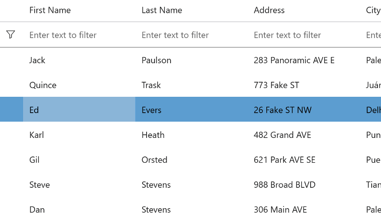This screenshot has width=381, height=221.
Task: Click the 26 Fake ST NW address
Action: [x=283, y=110]
